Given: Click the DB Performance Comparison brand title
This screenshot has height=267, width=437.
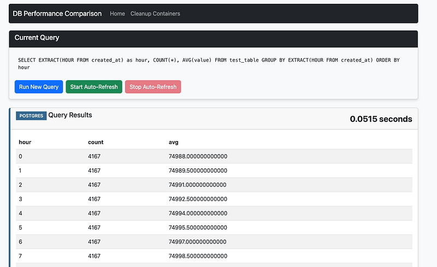Looking at the screenshot, I should 57,14.
